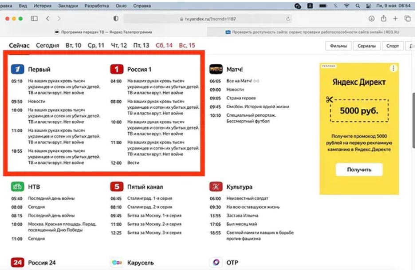Open the Культура channel title link
The height and width of the screenshot is (272, 417).
point(239,187)
